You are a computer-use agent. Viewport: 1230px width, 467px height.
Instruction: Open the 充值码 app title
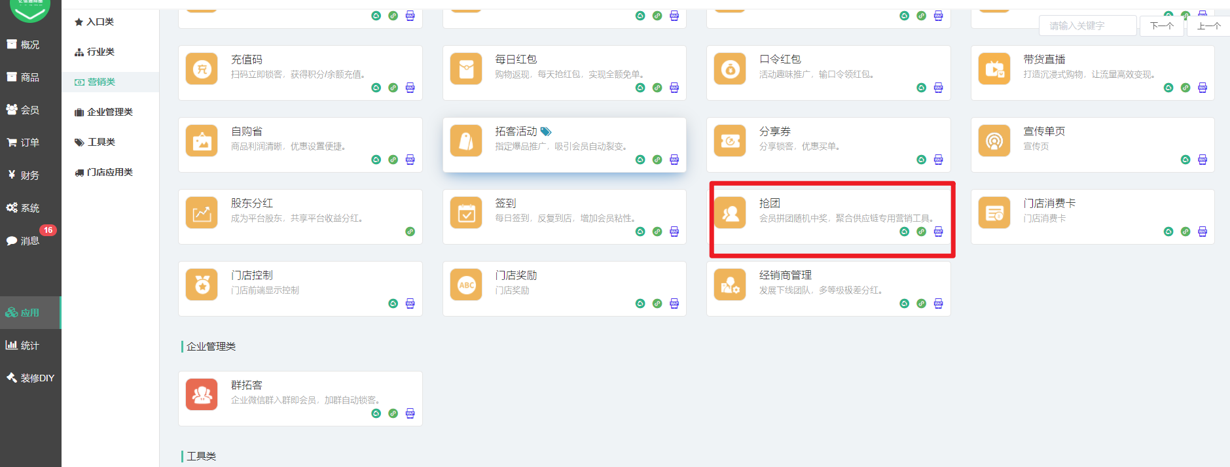(247, 60)
